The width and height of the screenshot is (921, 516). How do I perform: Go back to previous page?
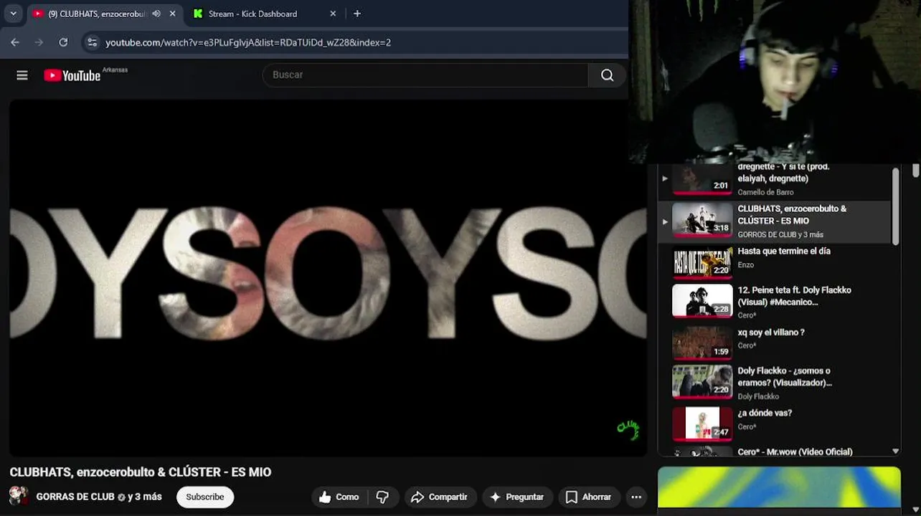15,42
